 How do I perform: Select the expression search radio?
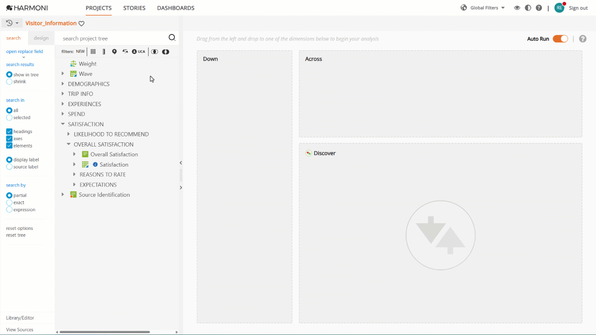click(9, 209)
